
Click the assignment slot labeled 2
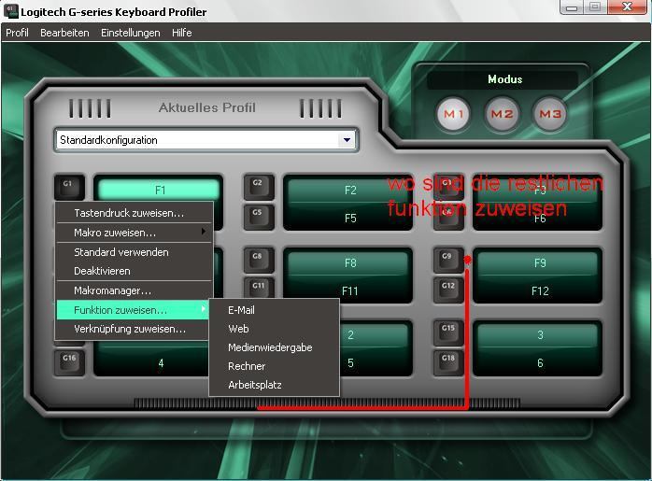pos(375,334)
